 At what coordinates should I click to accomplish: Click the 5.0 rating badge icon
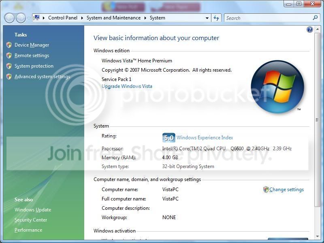(168, 138)
